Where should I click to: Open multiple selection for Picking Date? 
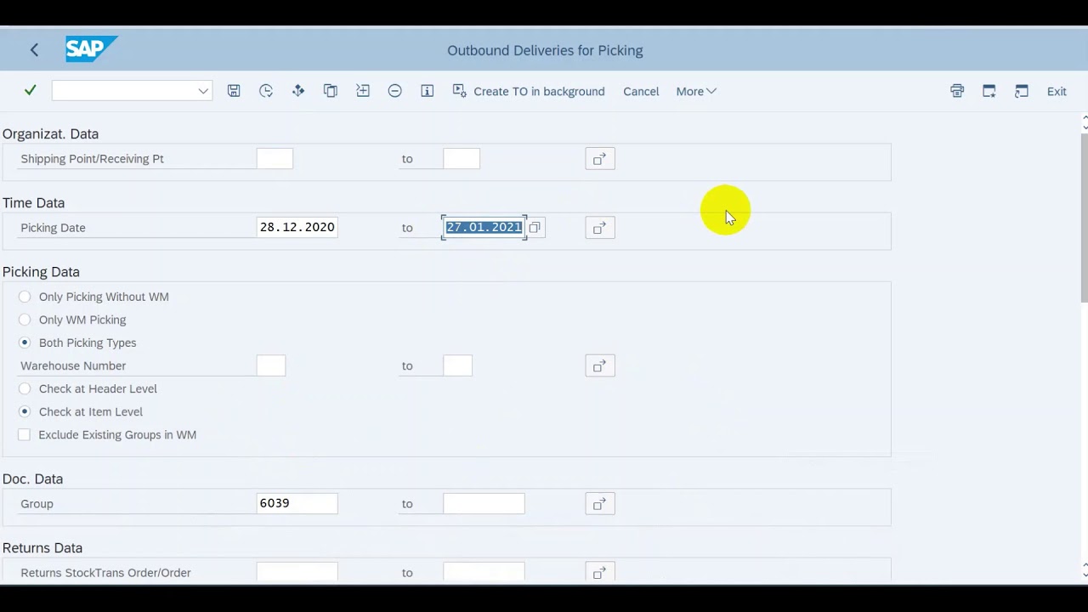click(600, 228)
